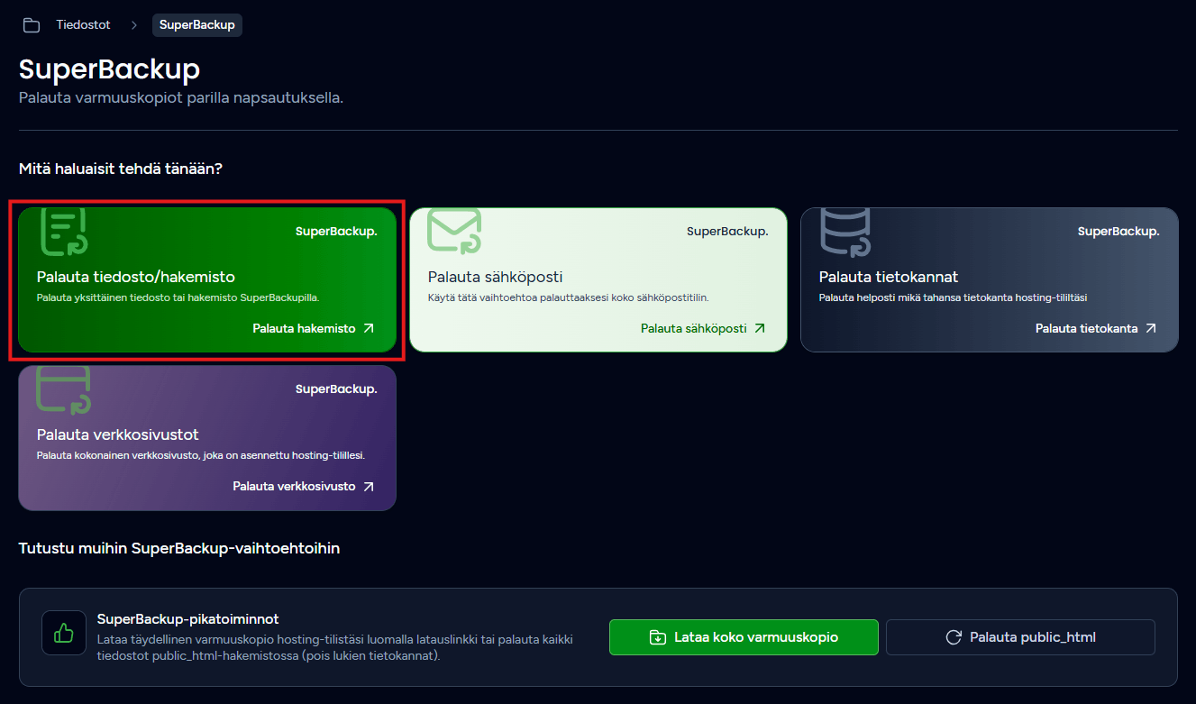Click the Palauta sähköposti card title

point(495,277)
